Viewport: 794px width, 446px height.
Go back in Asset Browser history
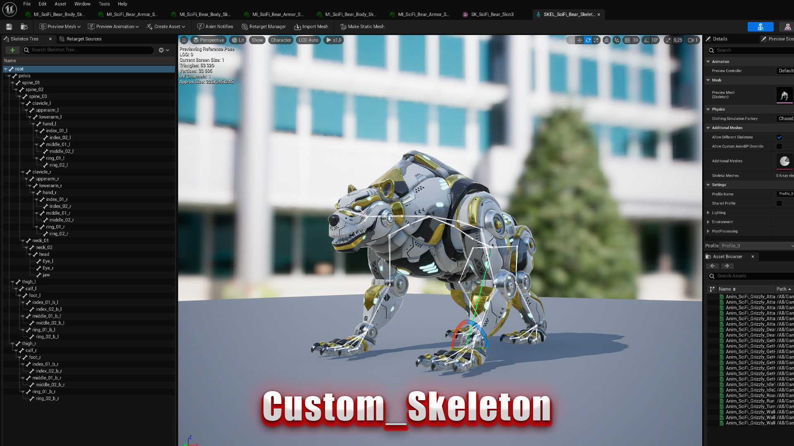coord(713,266)
